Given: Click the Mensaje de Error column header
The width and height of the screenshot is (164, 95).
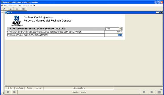Looking at the screenshot, I should point(79,88).
